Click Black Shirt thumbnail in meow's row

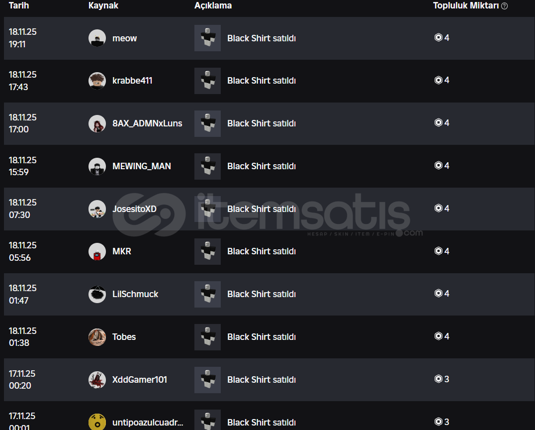pos(207,38)
